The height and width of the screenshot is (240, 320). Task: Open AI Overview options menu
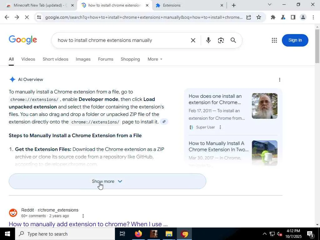click(x=280, y=80)
